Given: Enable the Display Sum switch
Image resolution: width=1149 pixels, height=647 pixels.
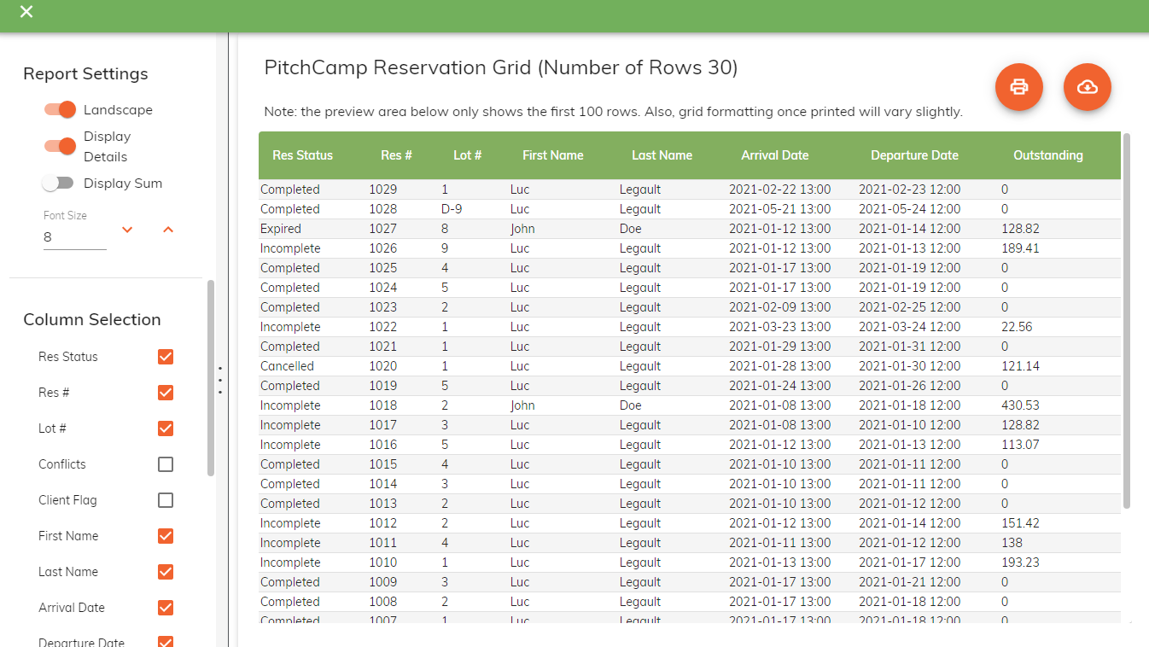Looking at the screenshot, I should click(x=57, y=184).
